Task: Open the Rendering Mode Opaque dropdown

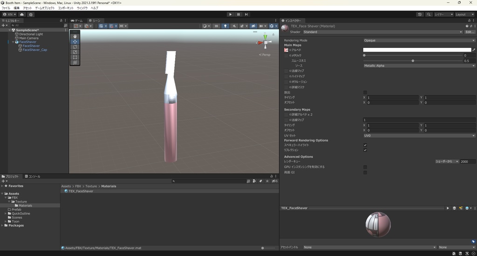Action: pos(419,40)
